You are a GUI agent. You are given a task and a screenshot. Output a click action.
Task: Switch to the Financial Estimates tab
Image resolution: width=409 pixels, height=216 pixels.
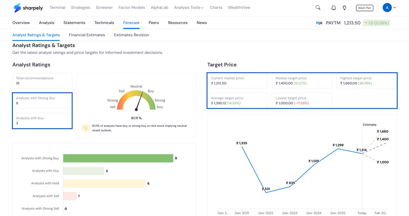point(87,35)
